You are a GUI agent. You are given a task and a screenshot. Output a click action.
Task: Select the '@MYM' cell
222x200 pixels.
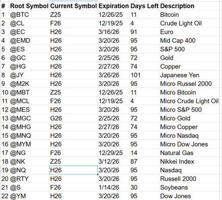pyautogui.click(x=29, y=144)
